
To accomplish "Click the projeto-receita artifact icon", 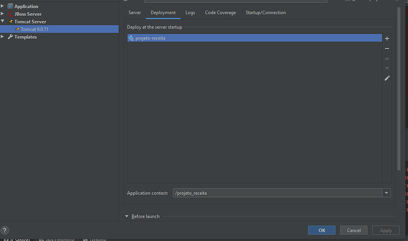I will (x=131, y=38).
